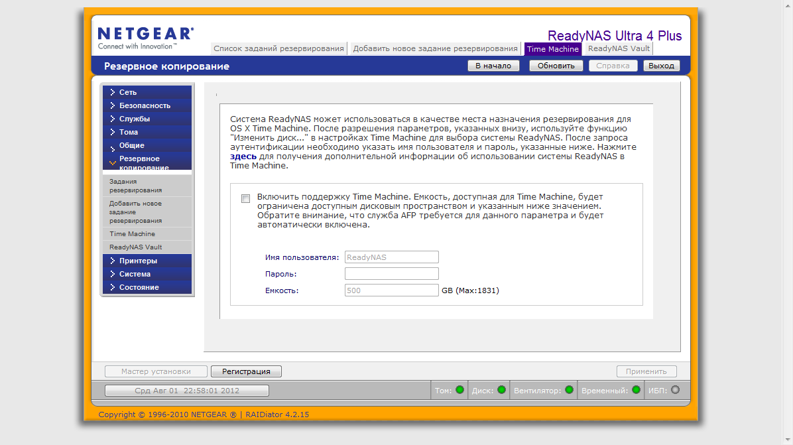
Task: Click the ReadyNAS Ultra 4 Plus title
Action: point(615,36)
